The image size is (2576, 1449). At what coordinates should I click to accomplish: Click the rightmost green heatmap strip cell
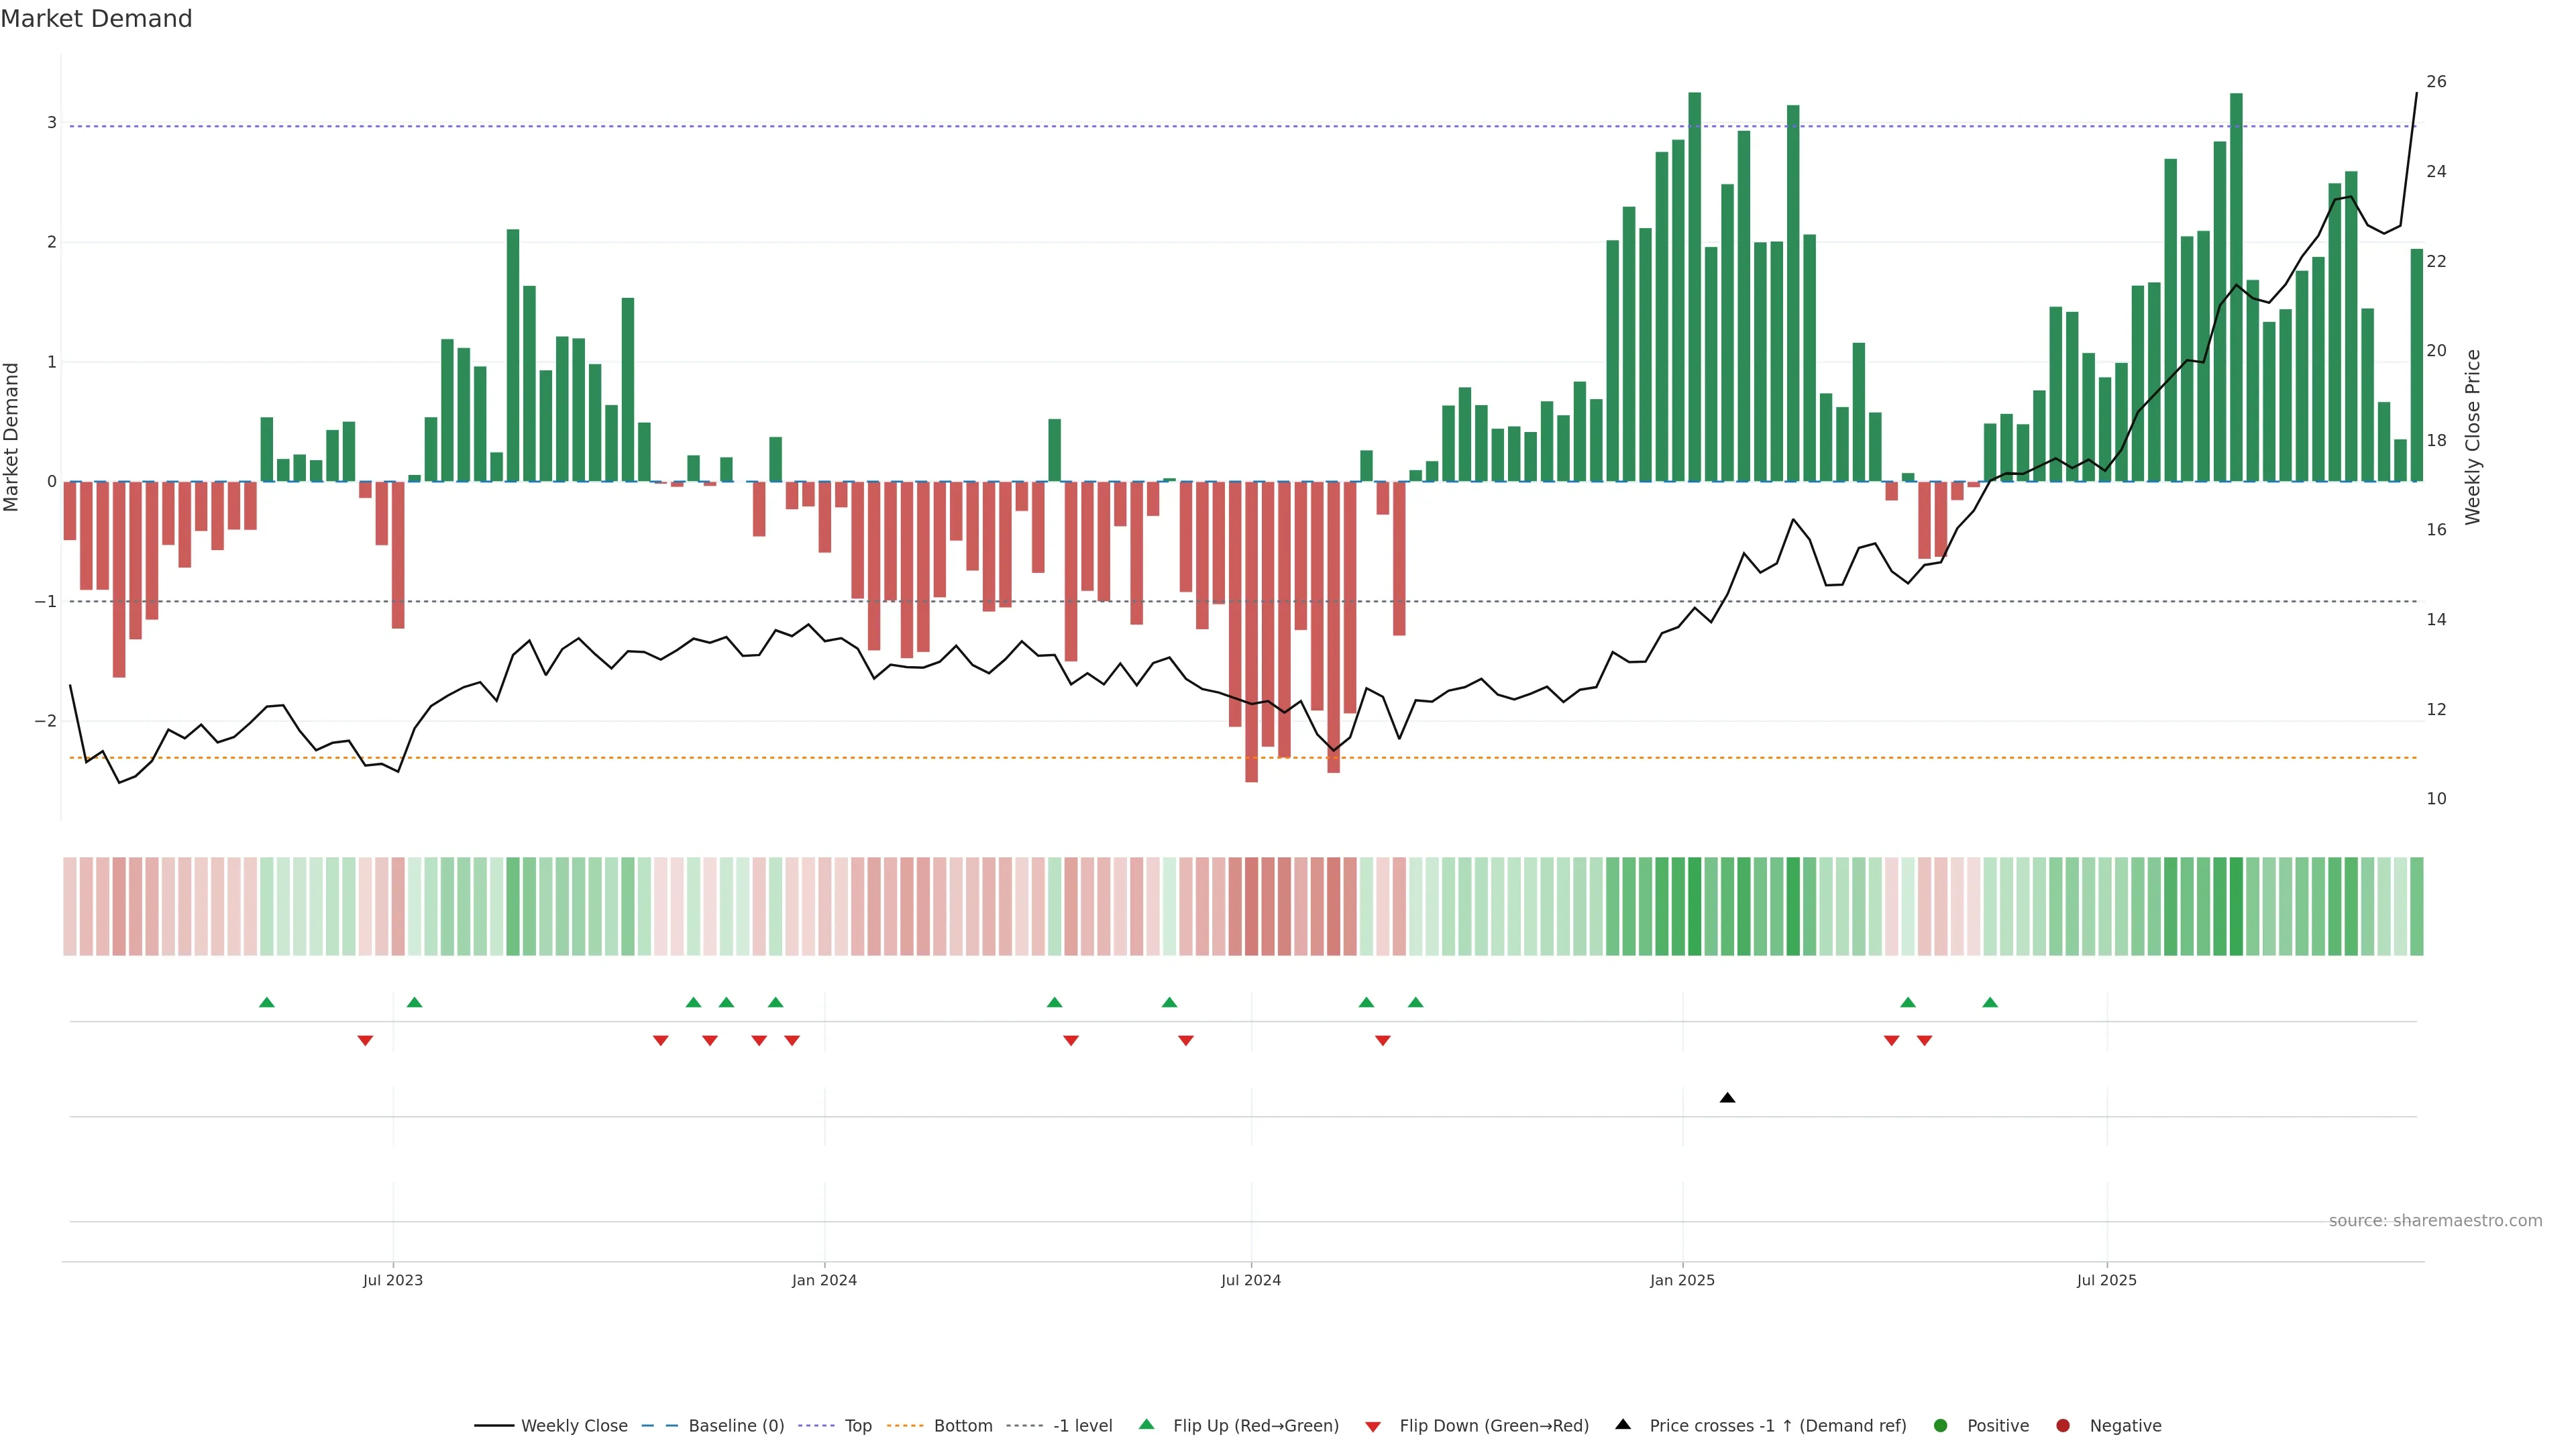pyautogui.click(x=2416, y=906)
